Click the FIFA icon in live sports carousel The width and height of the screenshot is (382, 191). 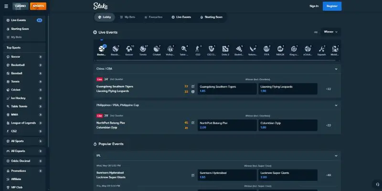(x=267, y=49)
